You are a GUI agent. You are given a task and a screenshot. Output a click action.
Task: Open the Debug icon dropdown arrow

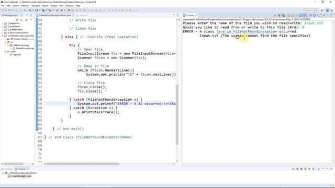pyautogui.click(x=33, y=10)
